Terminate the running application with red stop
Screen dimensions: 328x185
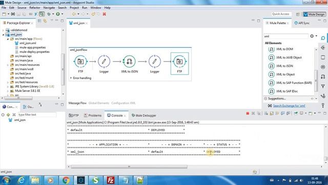(248, 113)
